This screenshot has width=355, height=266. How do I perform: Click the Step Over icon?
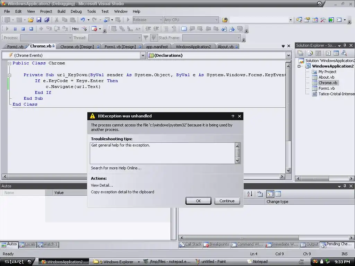[57, 29]
